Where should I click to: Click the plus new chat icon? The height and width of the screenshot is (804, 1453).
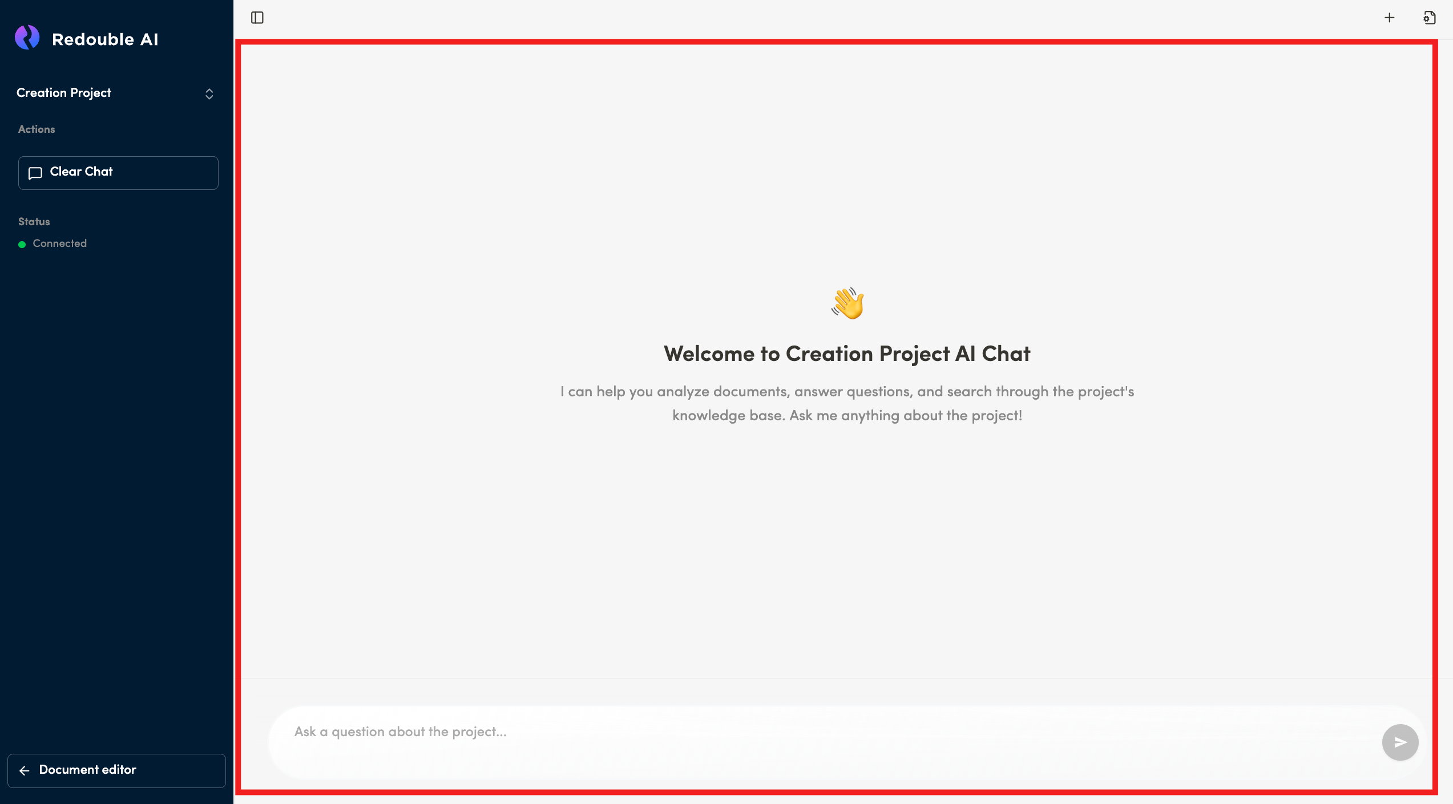tap(1389, 18)
